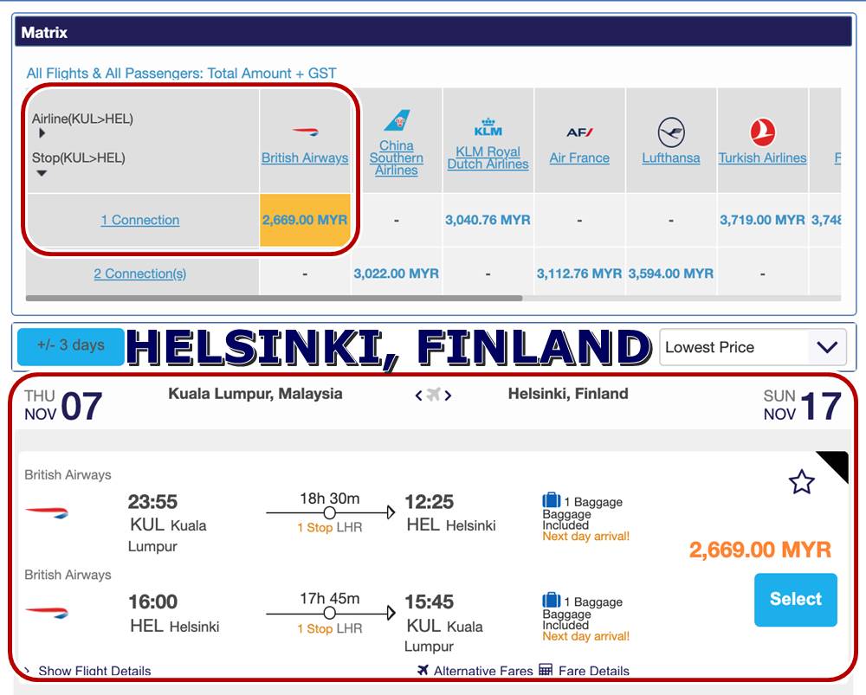
Task: Select the Turkish Airlines 3,719.00 MYR fare
Action: tap(762, 220)
